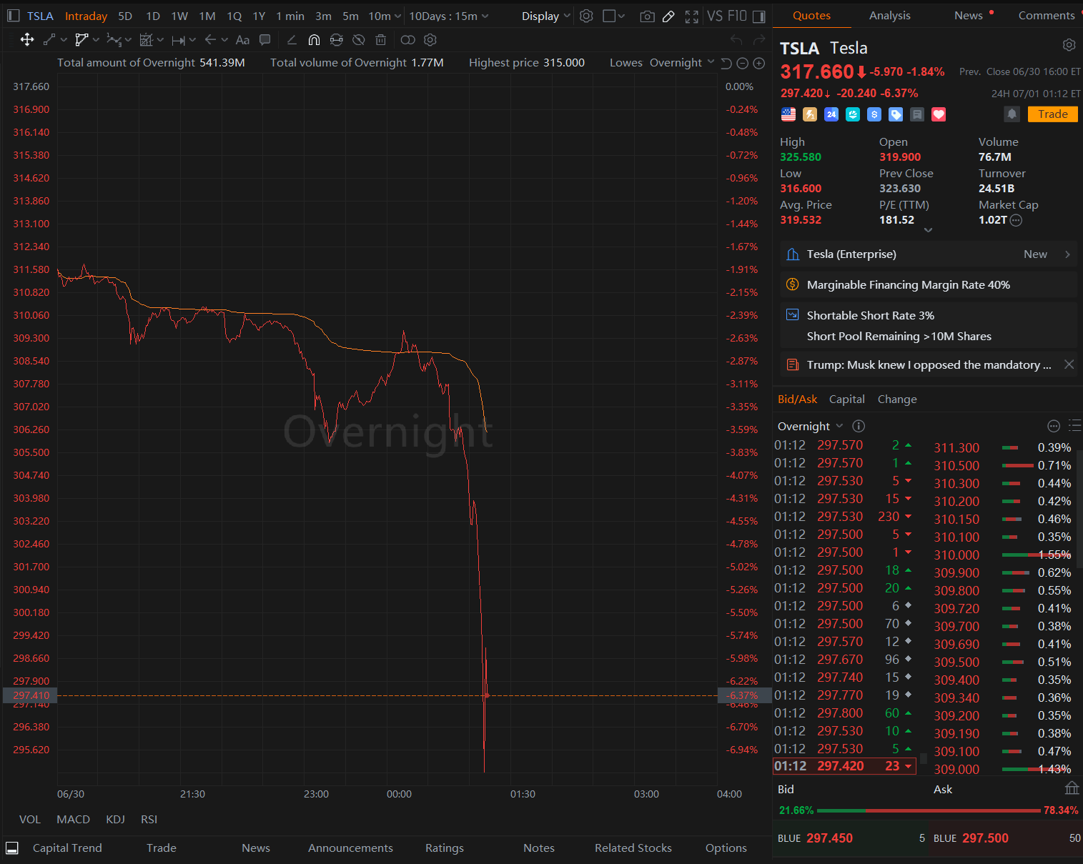
Task: Enable the magnet snap tool
Action: (x=314, y=40)
